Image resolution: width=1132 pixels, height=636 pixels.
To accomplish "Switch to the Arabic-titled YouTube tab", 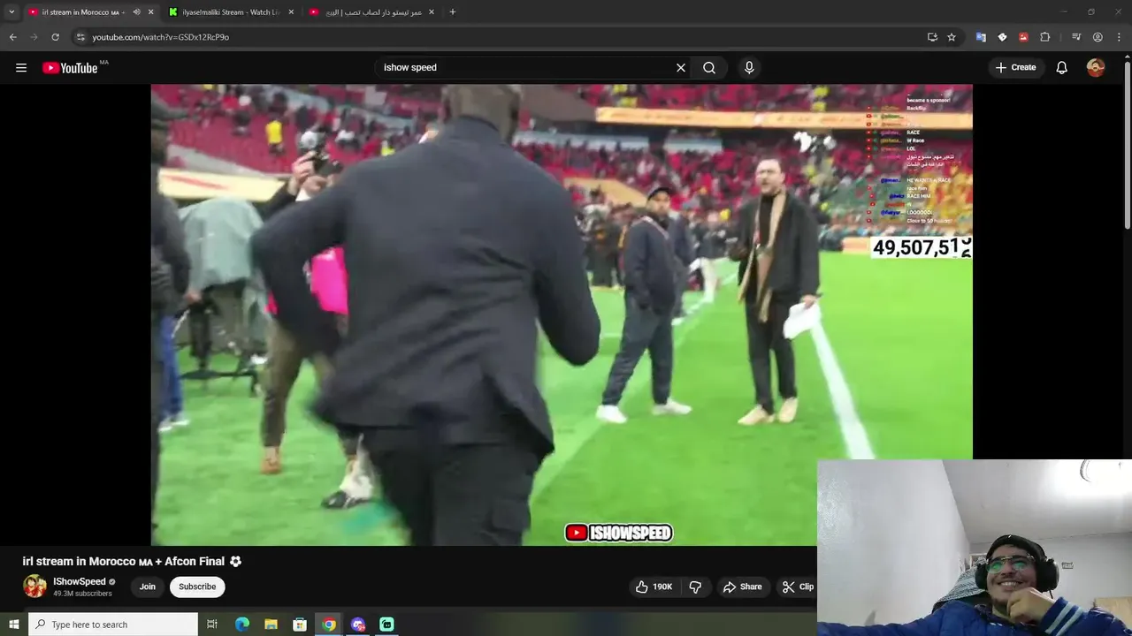I will 371,12.
